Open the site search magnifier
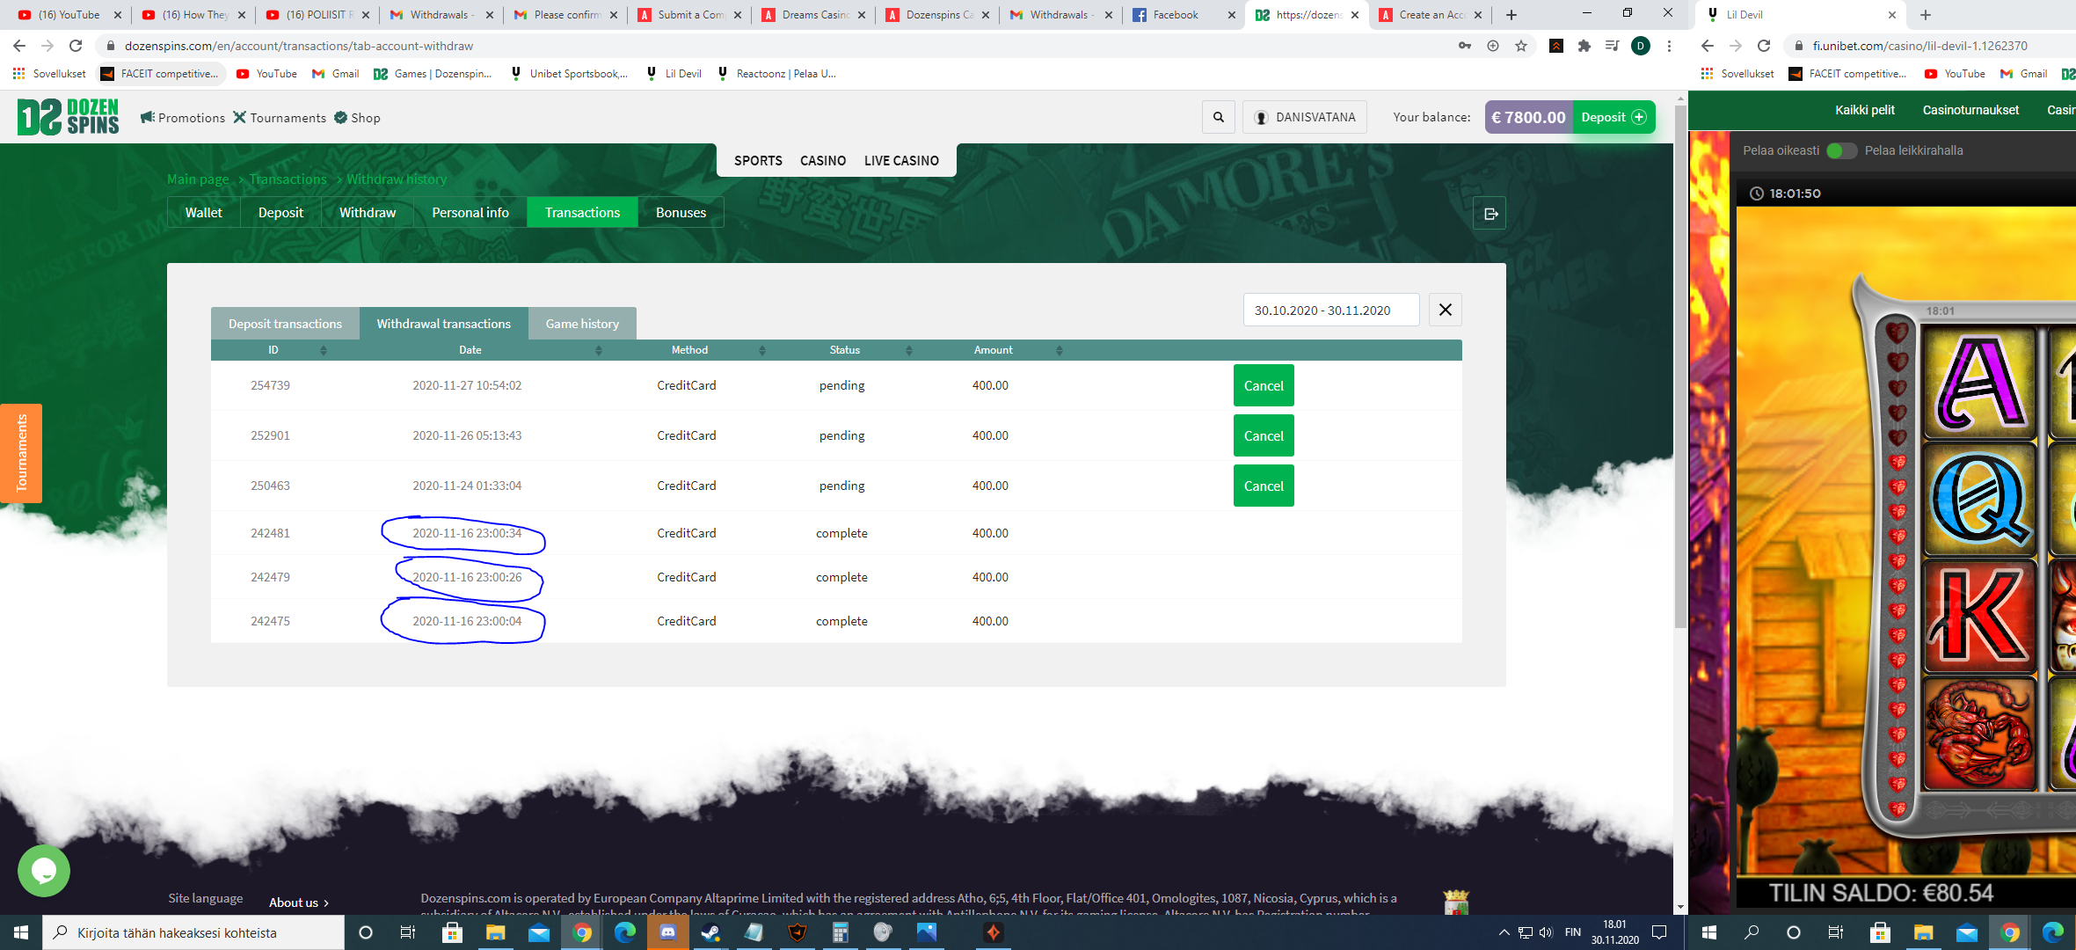Image resolution: width=2076 pixels, height=950 pixels. 1219,117
